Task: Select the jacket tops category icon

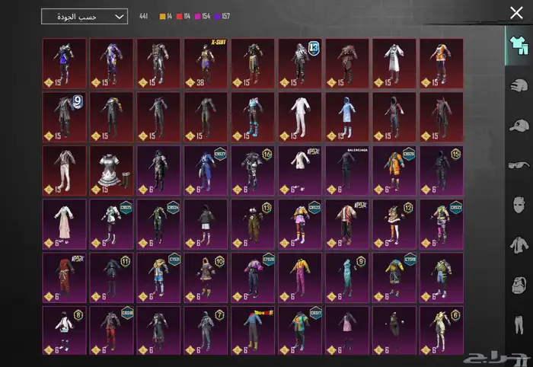Action: click(517, 246)
